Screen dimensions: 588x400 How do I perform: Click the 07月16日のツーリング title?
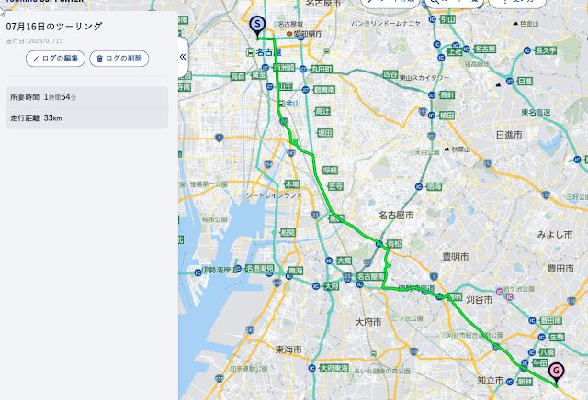pyautogui.click(x=54, y=27)
